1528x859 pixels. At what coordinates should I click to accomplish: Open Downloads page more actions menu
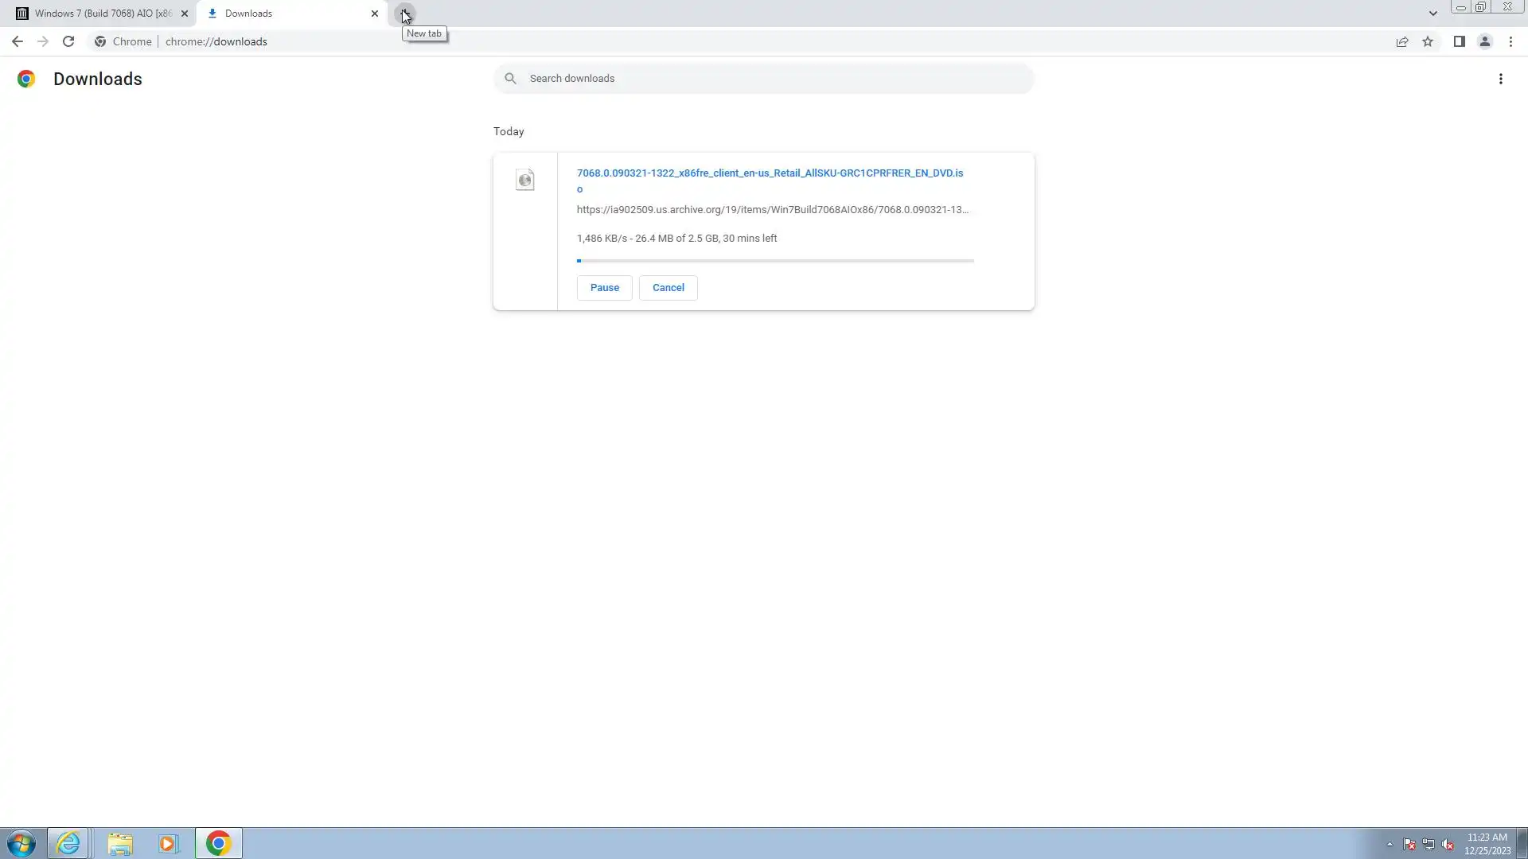pyautogui.click(x=1500, y=79)
